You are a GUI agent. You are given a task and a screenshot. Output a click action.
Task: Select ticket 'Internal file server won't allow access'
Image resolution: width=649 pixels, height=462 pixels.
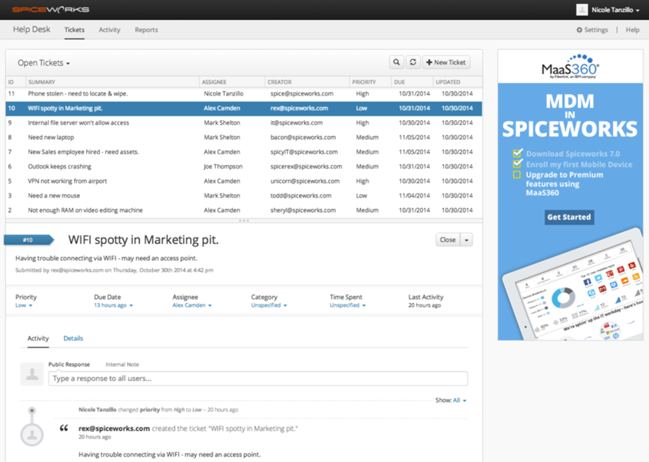tap(243, 123)
